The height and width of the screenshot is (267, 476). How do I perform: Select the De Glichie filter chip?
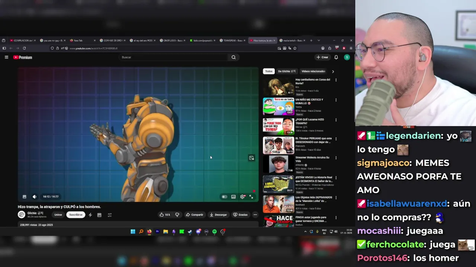pyautogui.click(x=287, y=71)
